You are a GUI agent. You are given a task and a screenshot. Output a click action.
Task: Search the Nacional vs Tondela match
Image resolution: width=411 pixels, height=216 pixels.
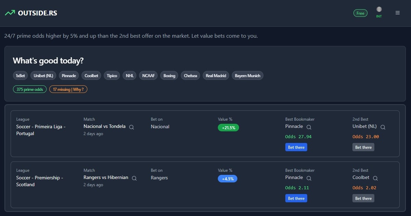[132, 127]
